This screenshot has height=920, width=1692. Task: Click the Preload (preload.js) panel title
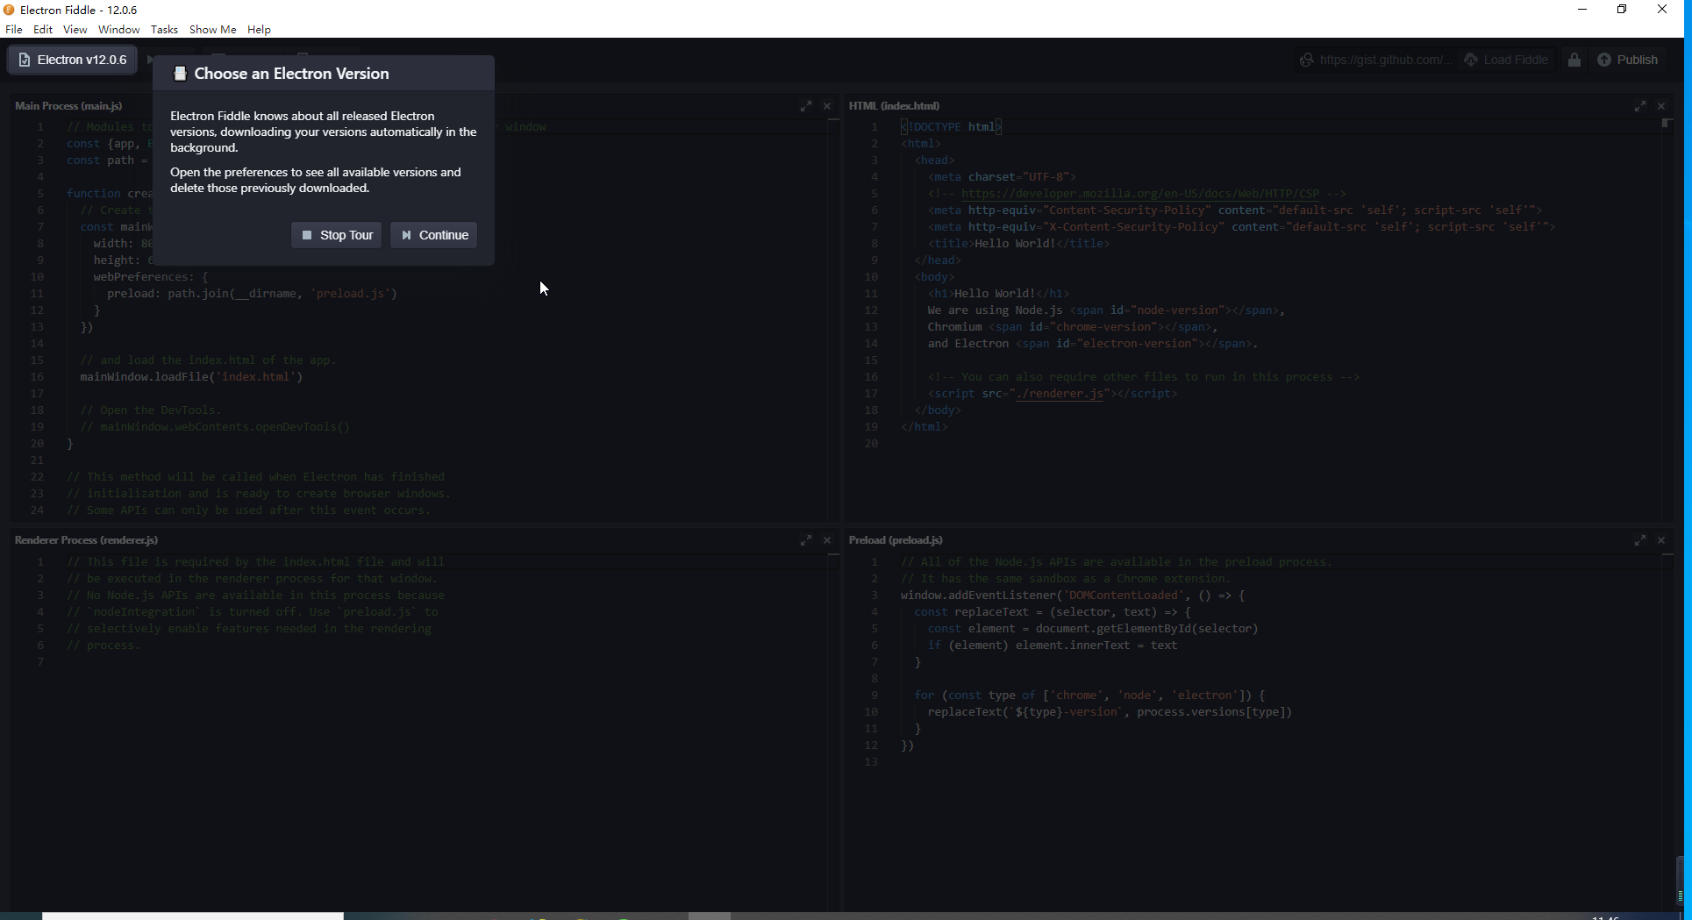click(x=896, y=540)
